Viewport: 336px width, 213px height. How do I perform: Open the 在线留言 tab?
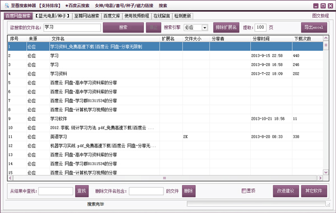point(162,16)
